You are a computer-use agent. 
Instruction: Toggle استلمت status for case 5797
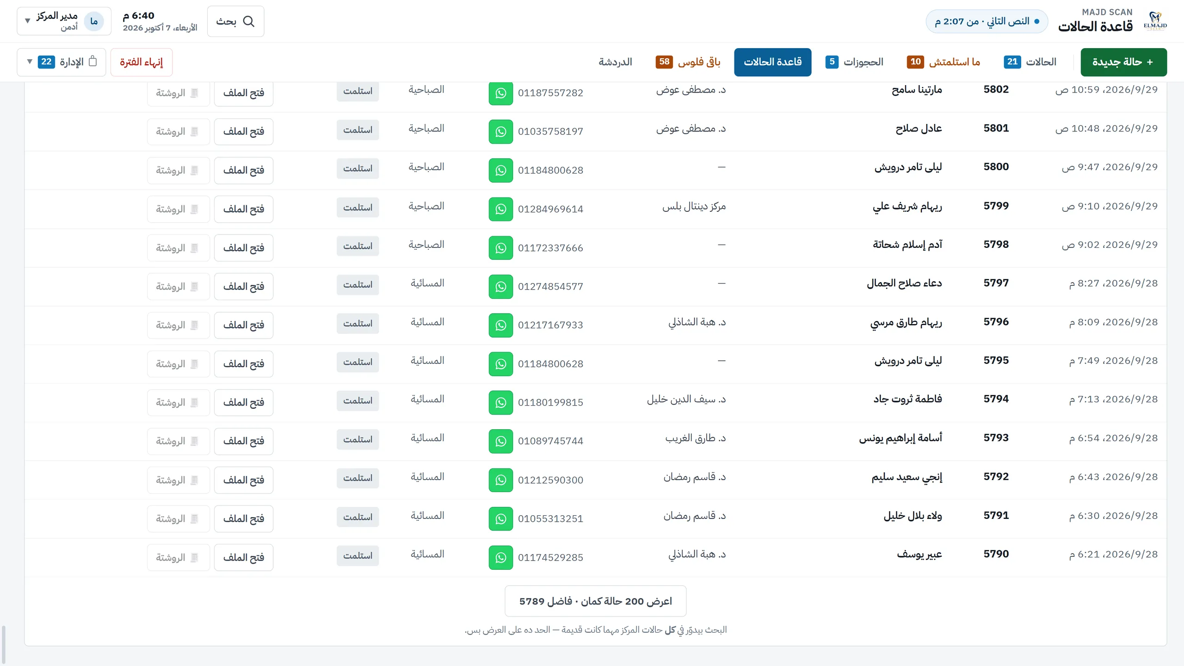[x=358, y=284]
